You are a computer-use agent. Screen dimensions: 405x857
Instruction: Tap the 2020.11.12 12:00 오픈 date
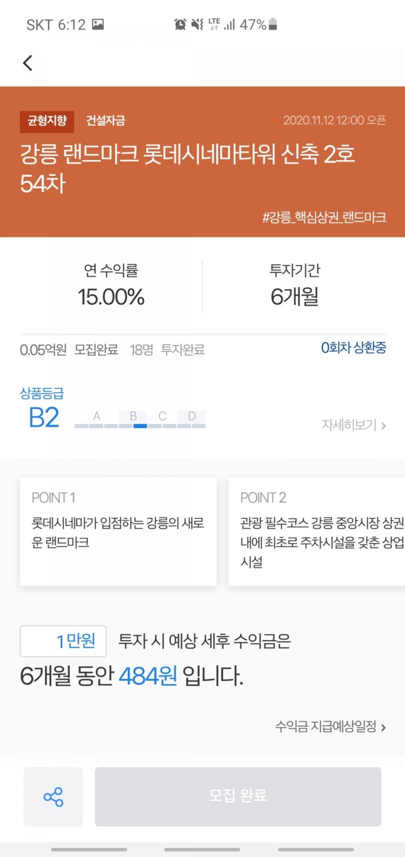coord(335,120)
